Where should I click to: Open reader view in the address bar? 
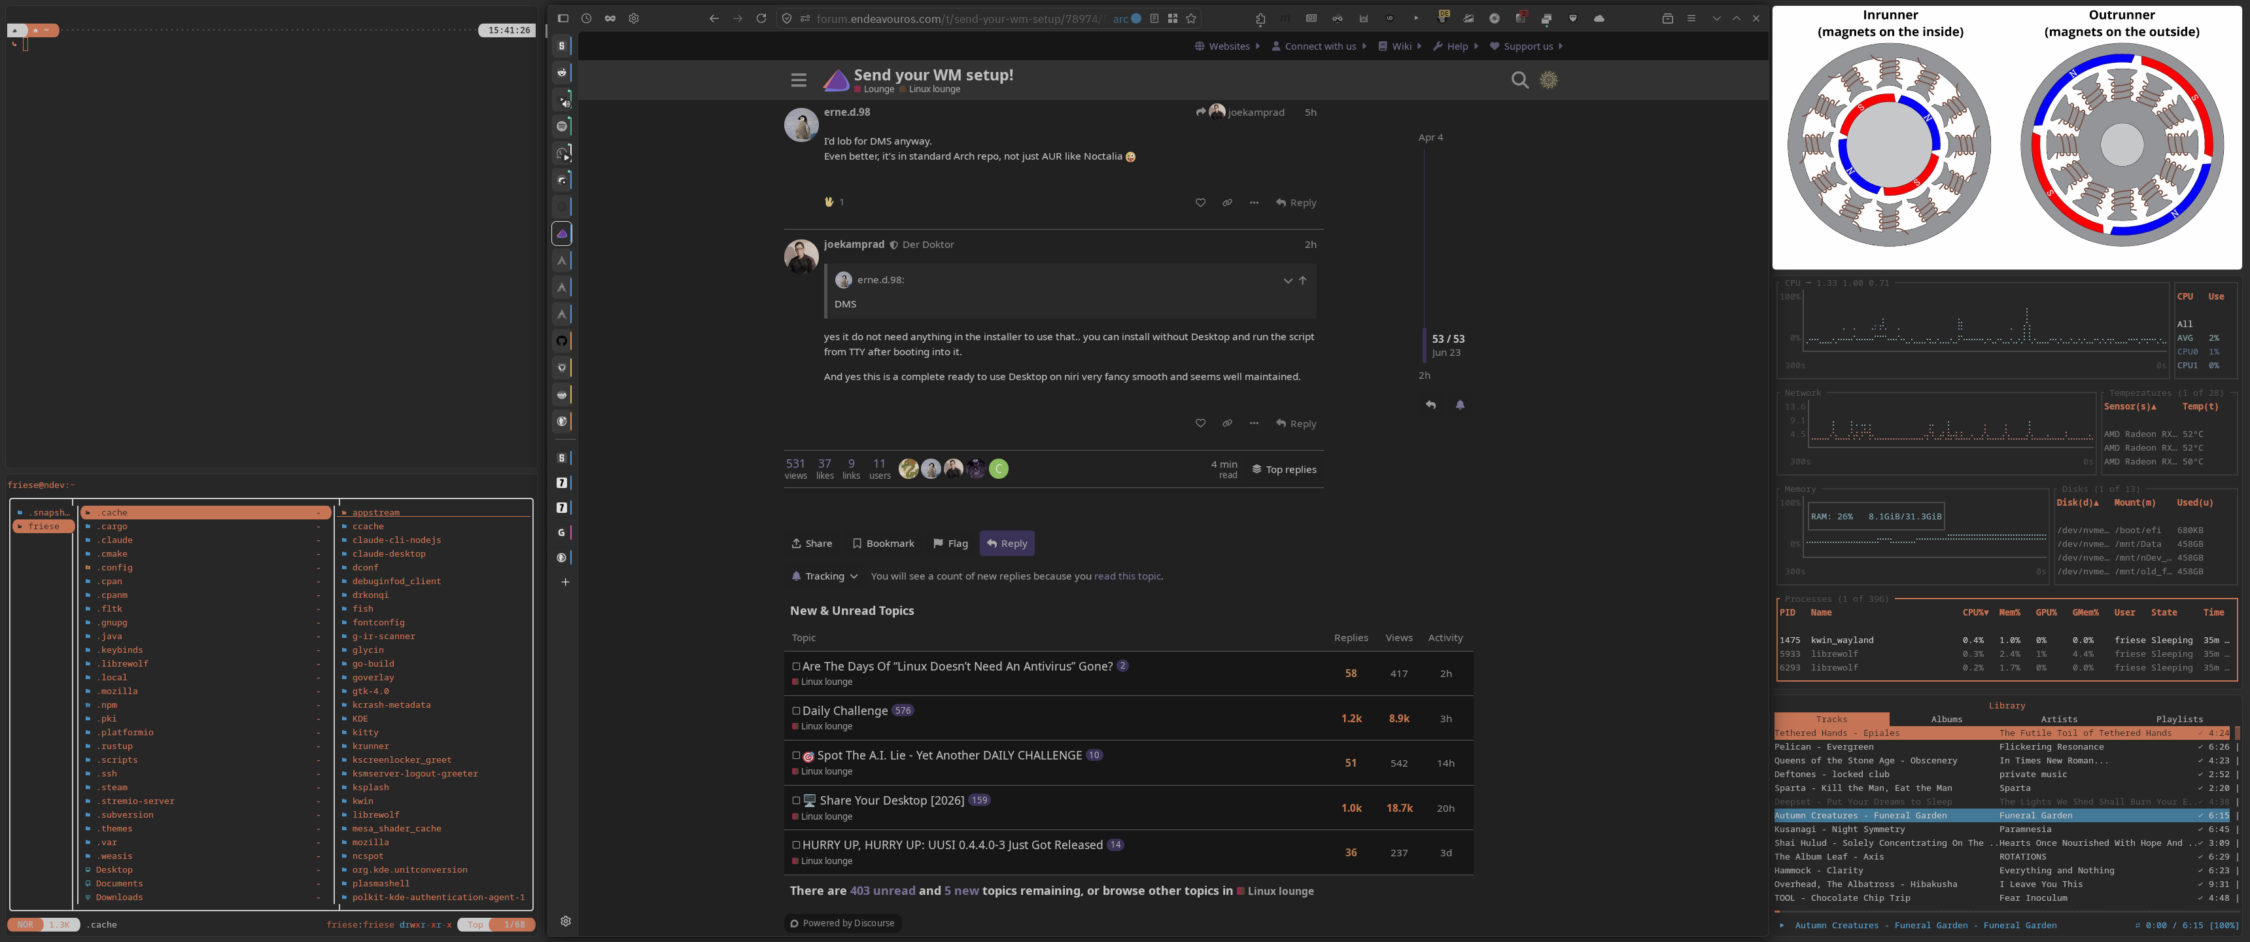click(x=1154, y=18)
